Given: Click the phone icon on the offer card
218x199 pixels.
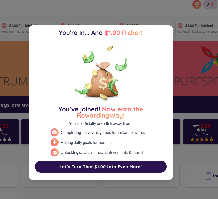Looking at the screenshot, I should (x=208, y=176).
